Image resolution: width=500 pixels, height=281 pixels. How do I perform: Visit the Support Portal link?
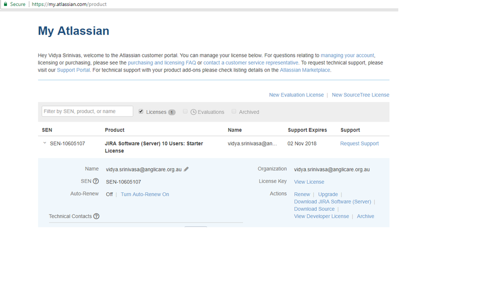74,70
